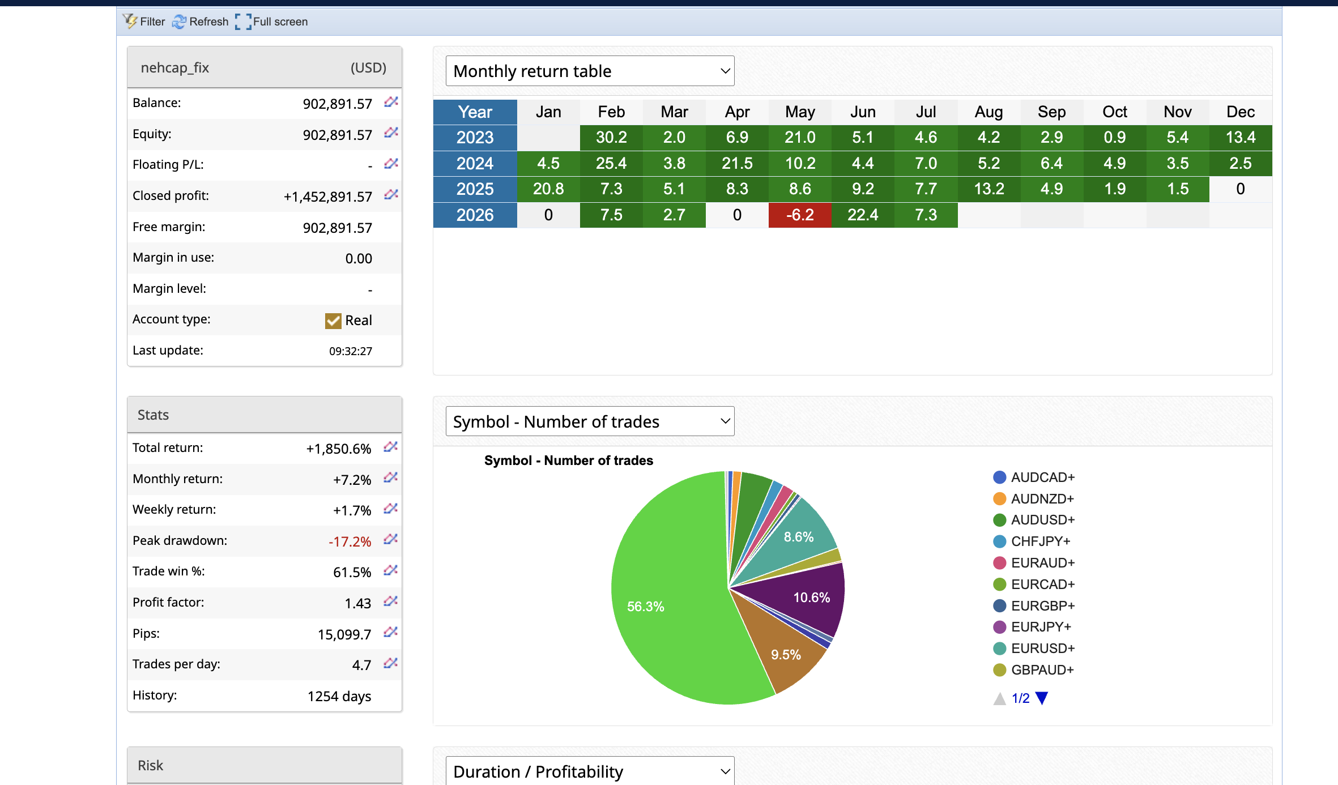Click the Dec month column header
Screen dimensions: 1338x785
tap(1241, 112)
